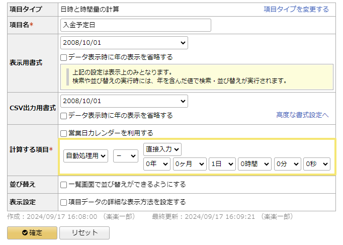Open the 1日 days dropdown
The width and height of the screenshot is (343, 245).
(222, 164)
